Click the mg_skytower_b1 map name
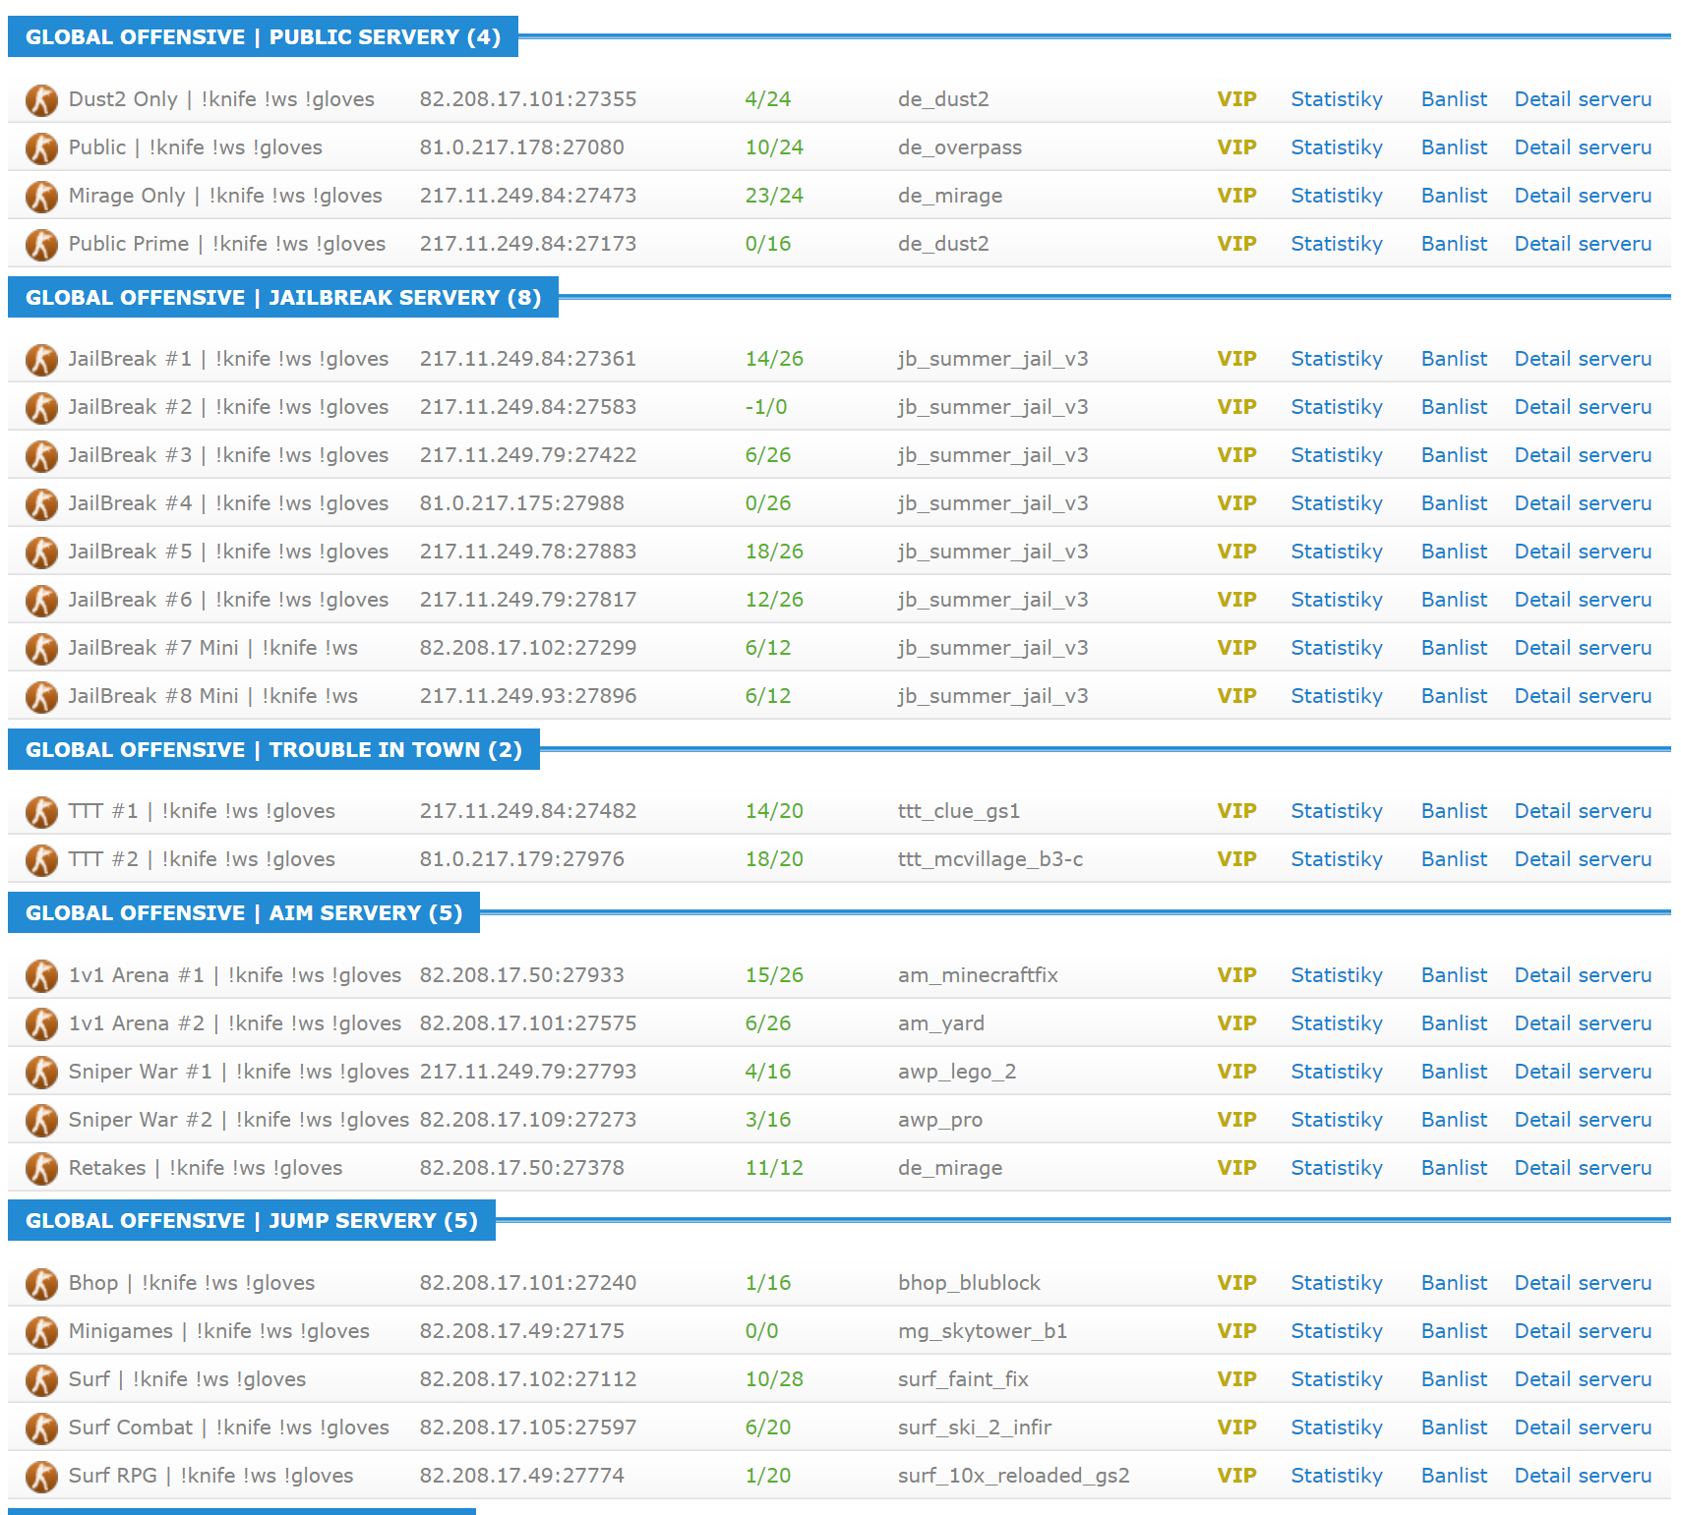 click(983, 1331)
